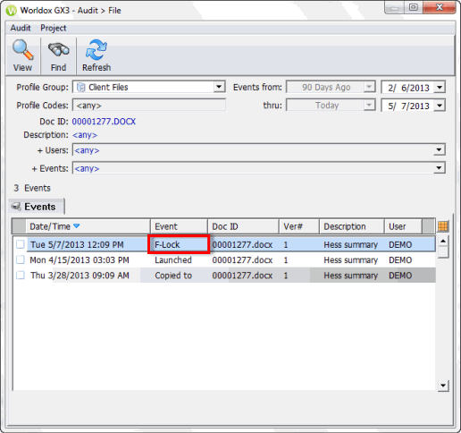
Task: Click Mon 4/15/2013 03:03 PM row date
Action: 80,260
